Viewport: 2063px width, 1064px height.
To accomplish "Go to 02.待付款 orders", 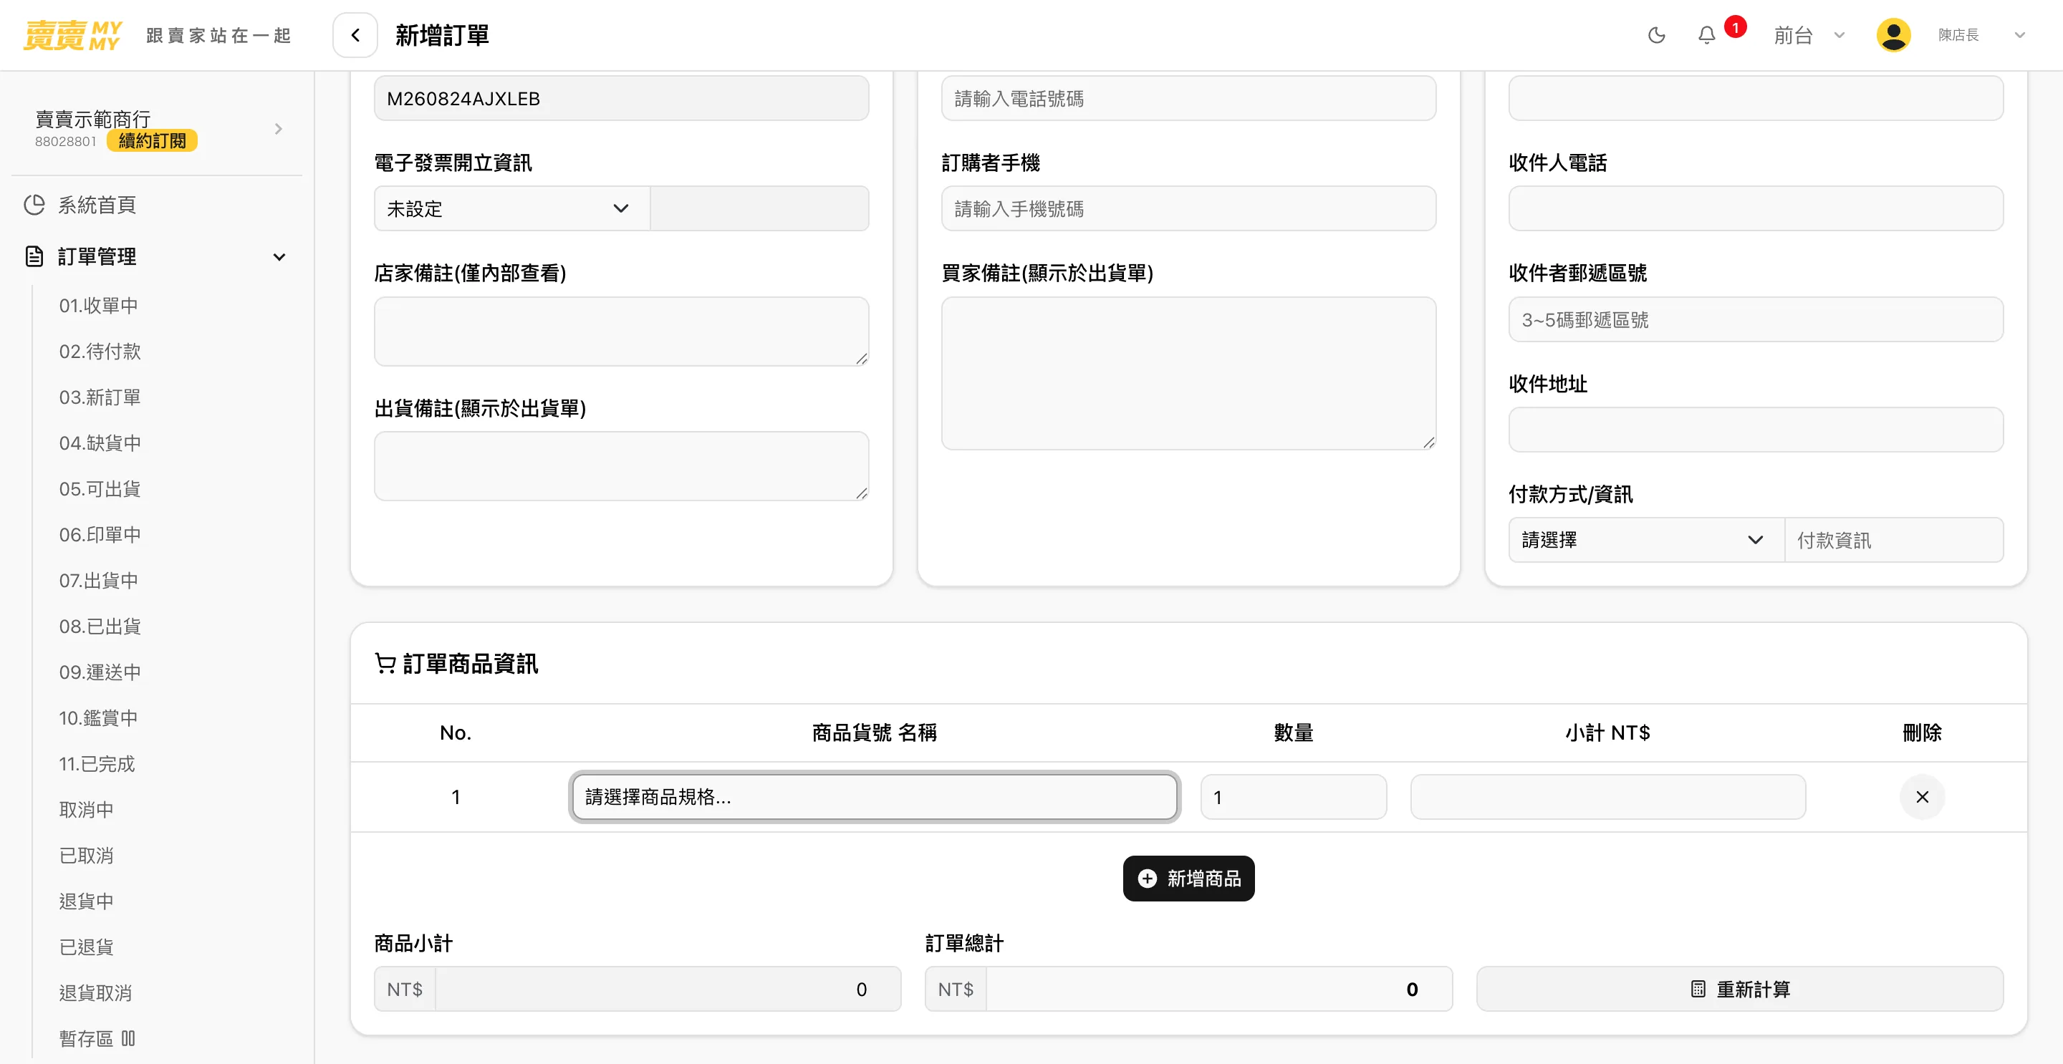I will [x=100, y=352].
